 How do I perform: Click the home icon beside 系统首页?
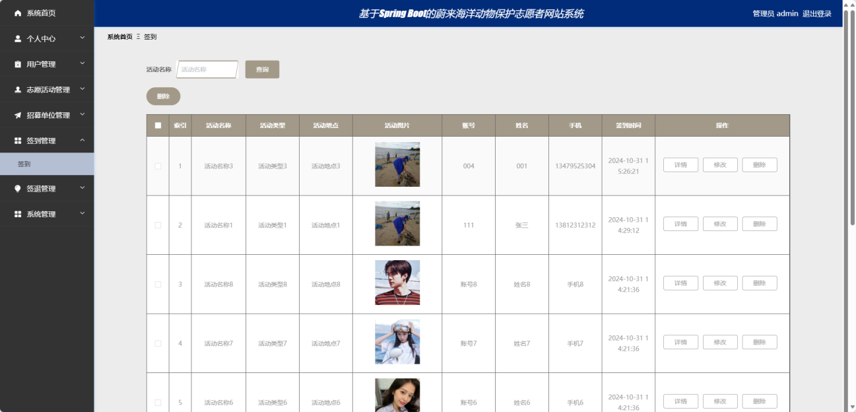[18, 13]
